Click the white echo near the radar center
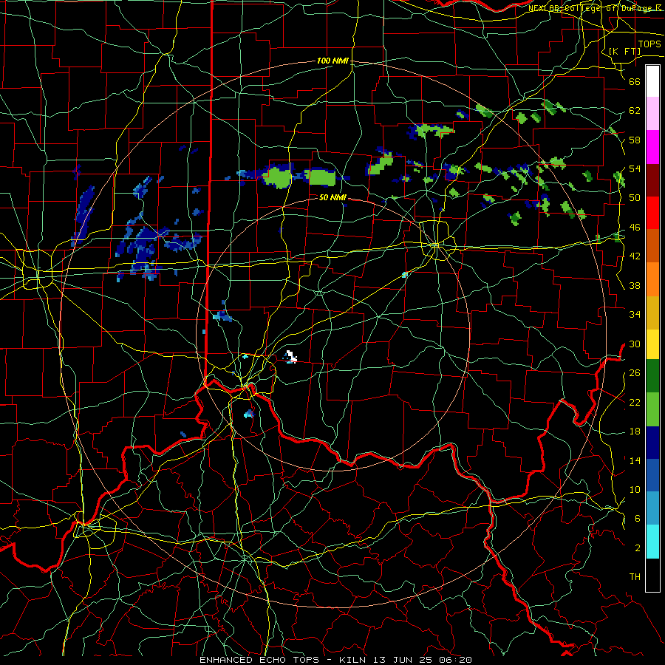665x665 pixels. [291, 356]
